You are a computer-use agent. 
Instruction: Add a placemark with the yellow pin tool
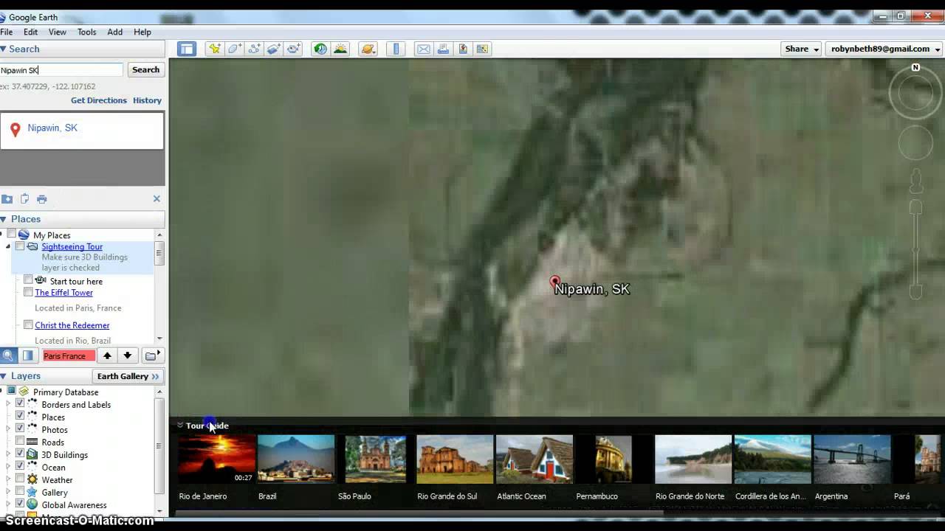pyautogui.click(x=214, y=49)
